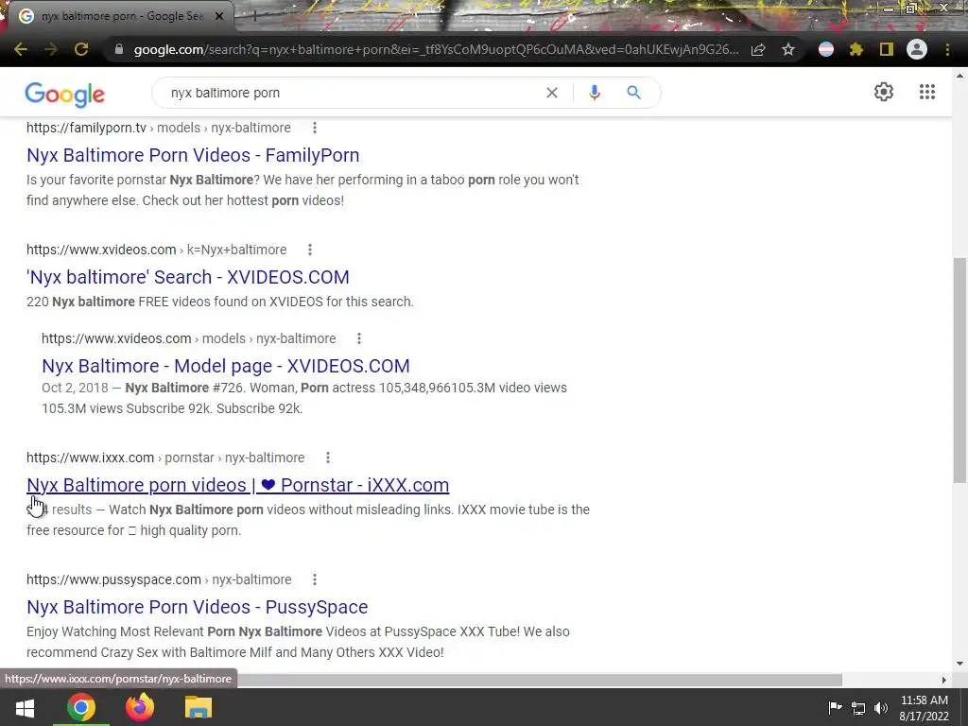Bookmark this page with the star icon

pyautogui.click(x=788, y=49)
